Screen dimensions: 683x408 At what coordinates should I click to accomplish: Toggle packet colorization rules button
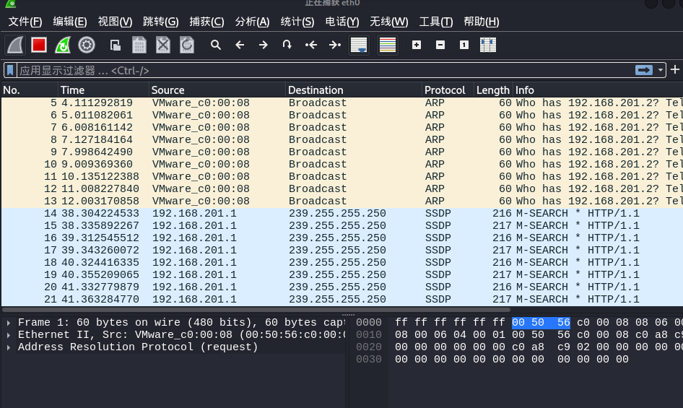(388, 45)
